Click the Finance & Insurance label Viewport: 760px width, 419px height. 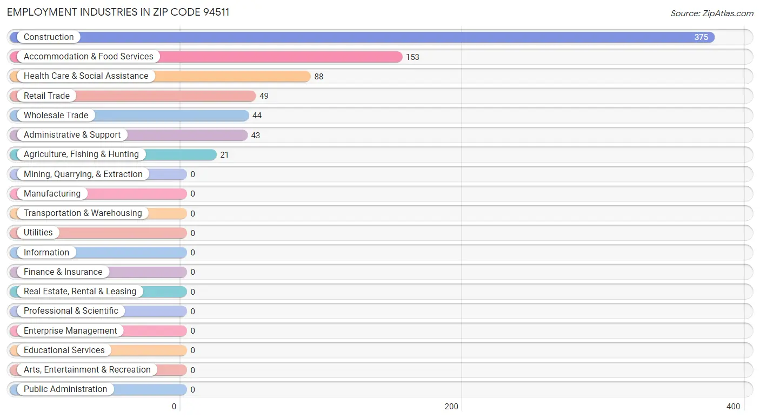click(63, 272)
